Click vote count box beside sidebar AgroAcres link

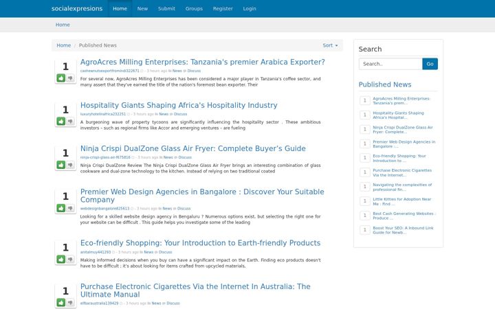coord(365,100)
